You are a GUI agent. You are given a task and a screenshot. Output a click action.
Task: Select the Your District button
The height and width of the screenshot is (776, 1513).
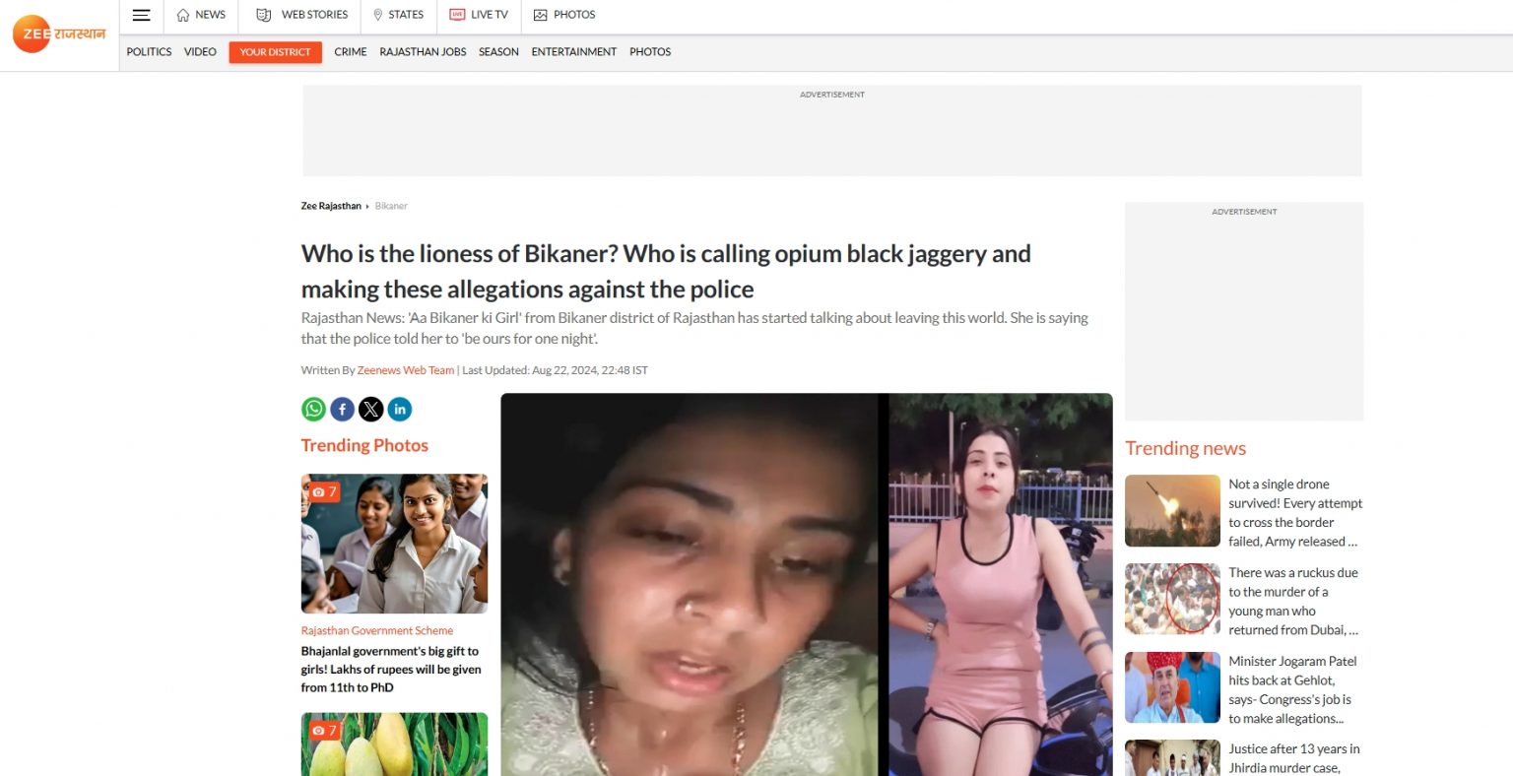[275, 52]
